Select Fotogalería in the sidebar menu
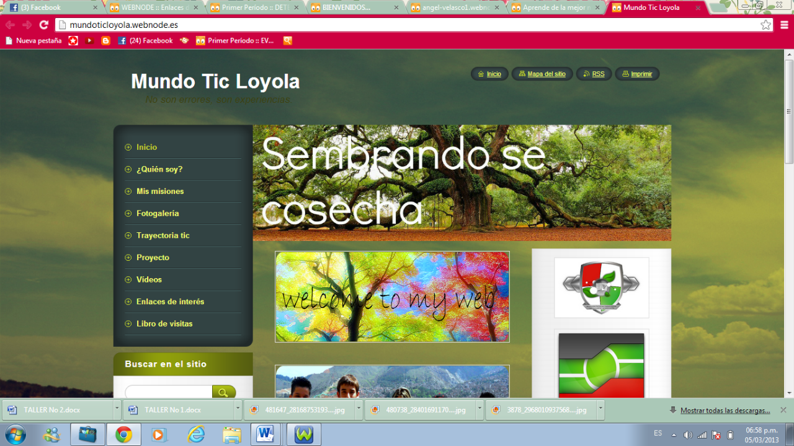Screen dimensions: 794x446 coord(158,214)
